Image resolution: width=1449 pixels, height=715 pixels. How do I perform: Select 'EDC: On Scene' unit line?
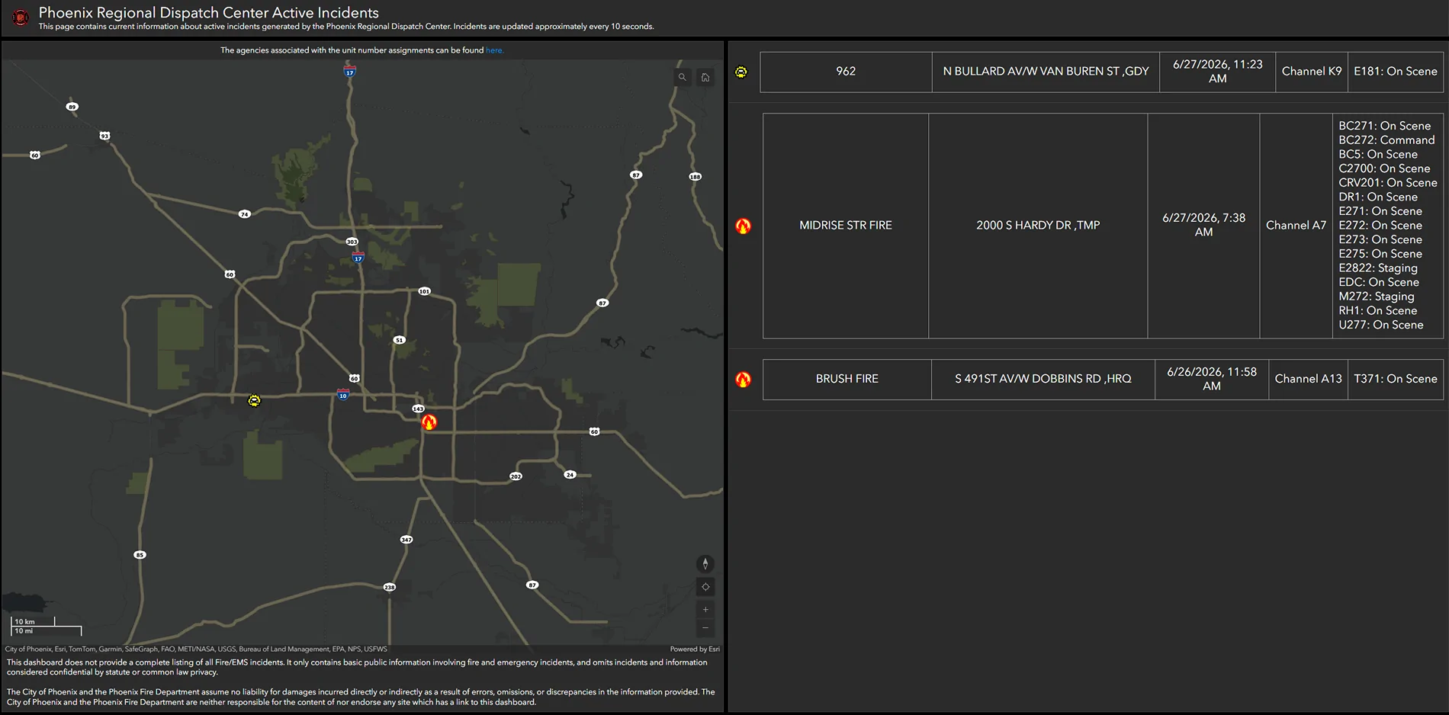coord(1379,283)
